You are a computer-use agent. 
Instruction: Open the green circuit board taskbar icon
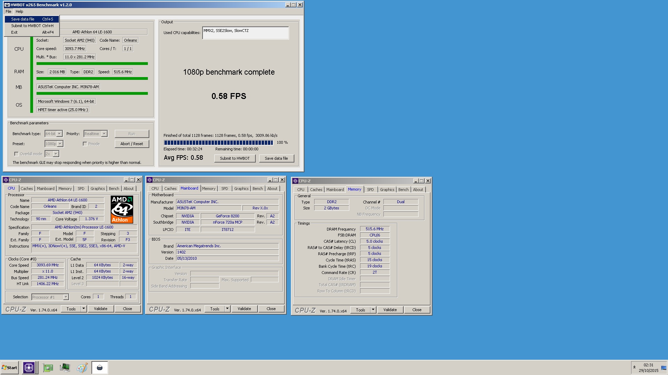point(48,368)
